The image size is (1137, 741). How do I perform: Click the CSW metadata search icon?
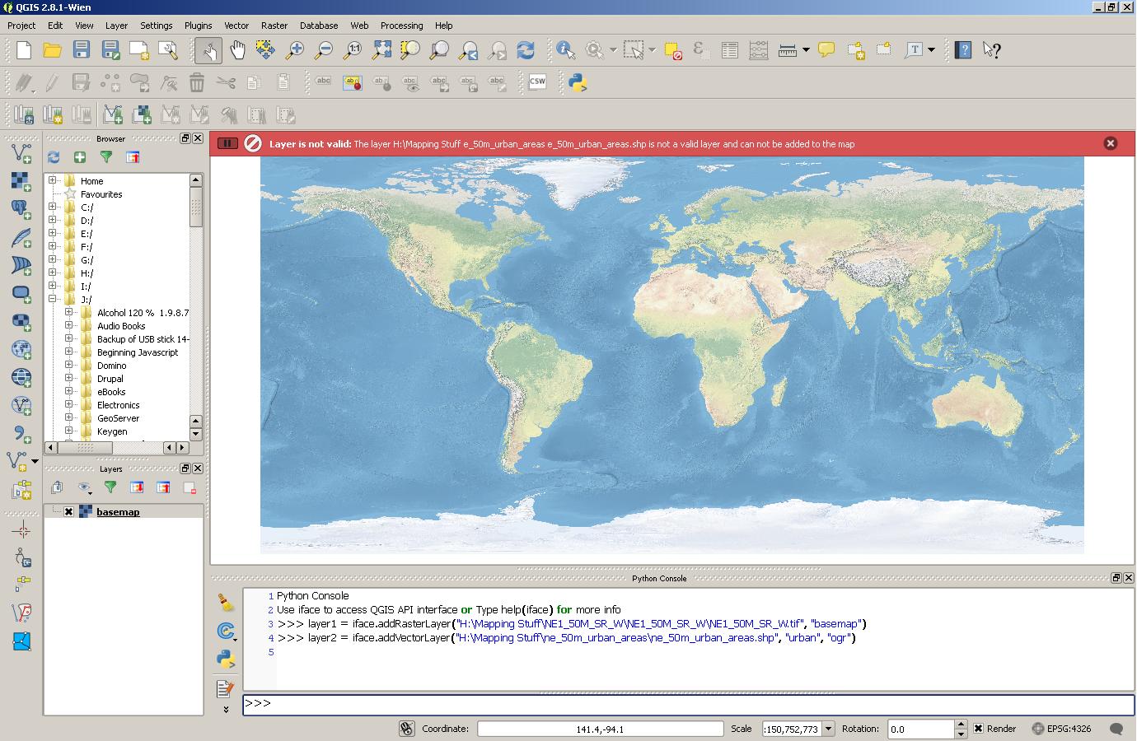click(x=537, y=82)
